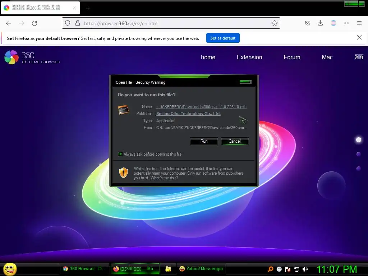Click the security shield warning icon
368x276 pixels.
pyautogui.click(x=124, y=173)
